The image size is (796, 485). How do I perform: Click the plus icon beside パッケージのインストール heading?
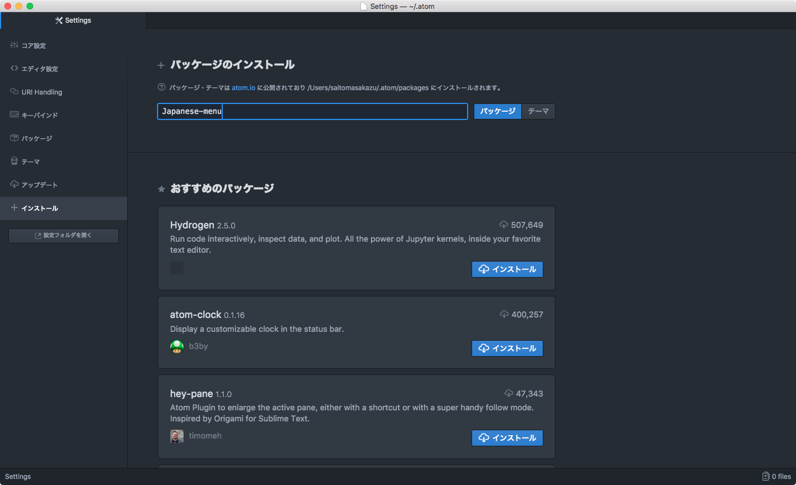click(x=161, y=65)
